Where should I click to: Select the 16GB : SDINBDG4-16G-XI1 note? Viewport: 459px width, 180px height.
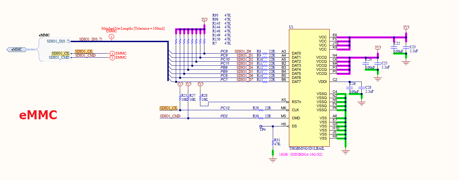tap(301, 154)
